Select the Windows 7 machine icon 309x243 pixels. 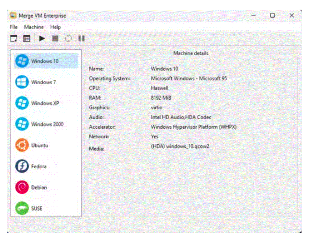point(22,82)
